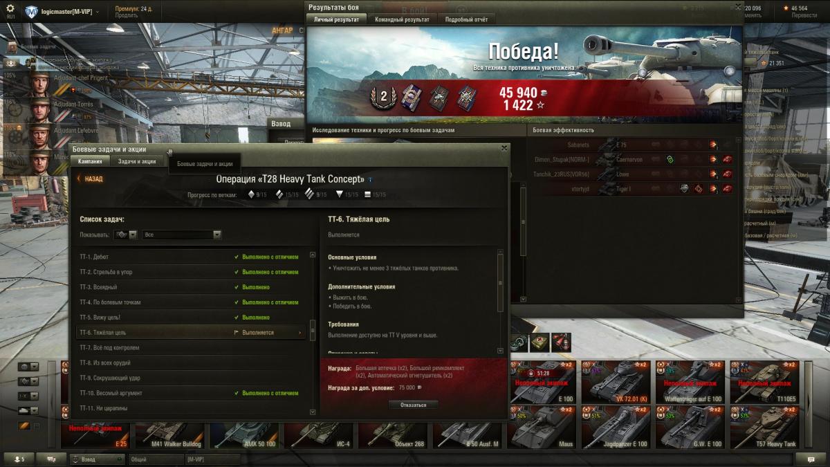
Task: Open the chat channels button in bottom bar
Action: [51, 459]
